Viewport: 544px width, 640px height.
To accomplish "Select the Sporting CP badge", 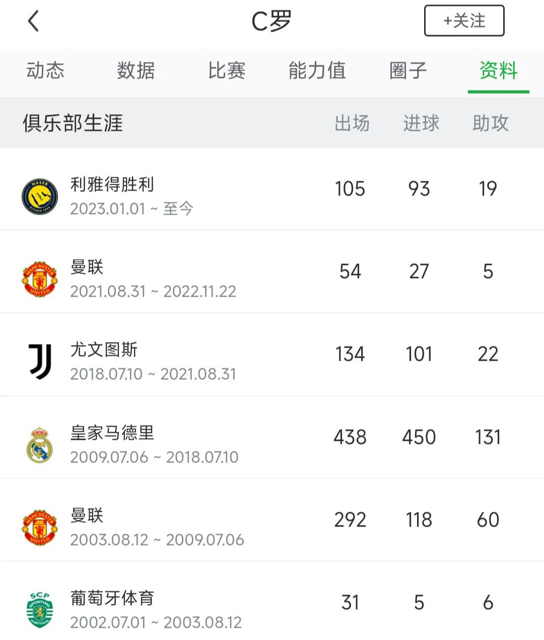I will point(40,610).
